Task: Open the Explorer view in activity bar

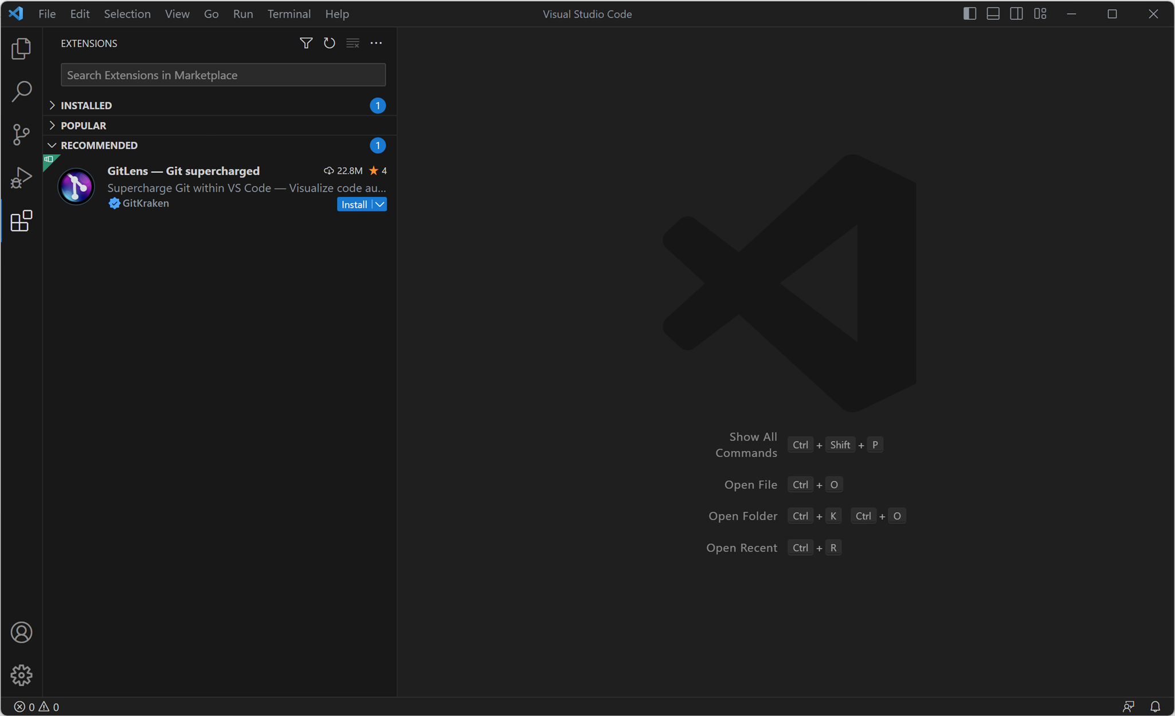Action: click(21, 49)
